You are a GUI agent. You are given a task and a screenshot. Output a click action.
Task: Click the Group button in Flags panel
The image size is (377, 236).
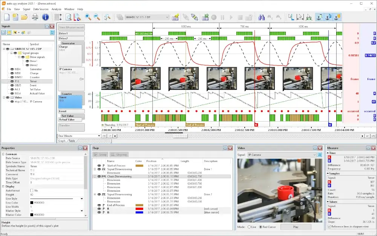tap(100, 154)
